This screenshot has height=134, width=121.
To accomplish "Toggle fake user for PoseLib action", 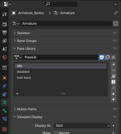I will [x=102, y=57].
